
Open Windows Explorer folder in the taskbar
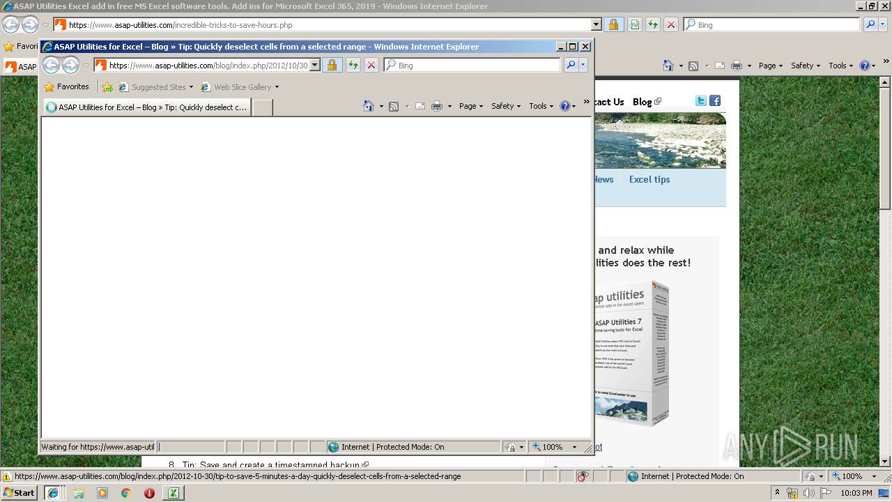pyautogui.click(x=79, y=493)
